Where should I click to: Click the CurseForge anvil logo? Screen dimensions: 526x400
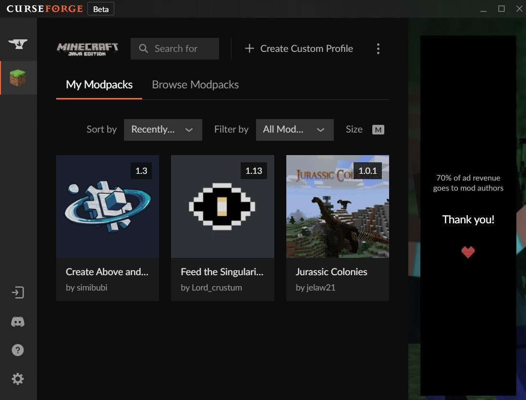click(x=18, y=43)
